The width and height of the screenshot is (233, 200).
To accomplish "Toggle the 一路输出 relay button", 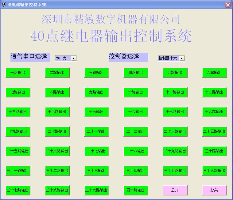I will (18, 73).
